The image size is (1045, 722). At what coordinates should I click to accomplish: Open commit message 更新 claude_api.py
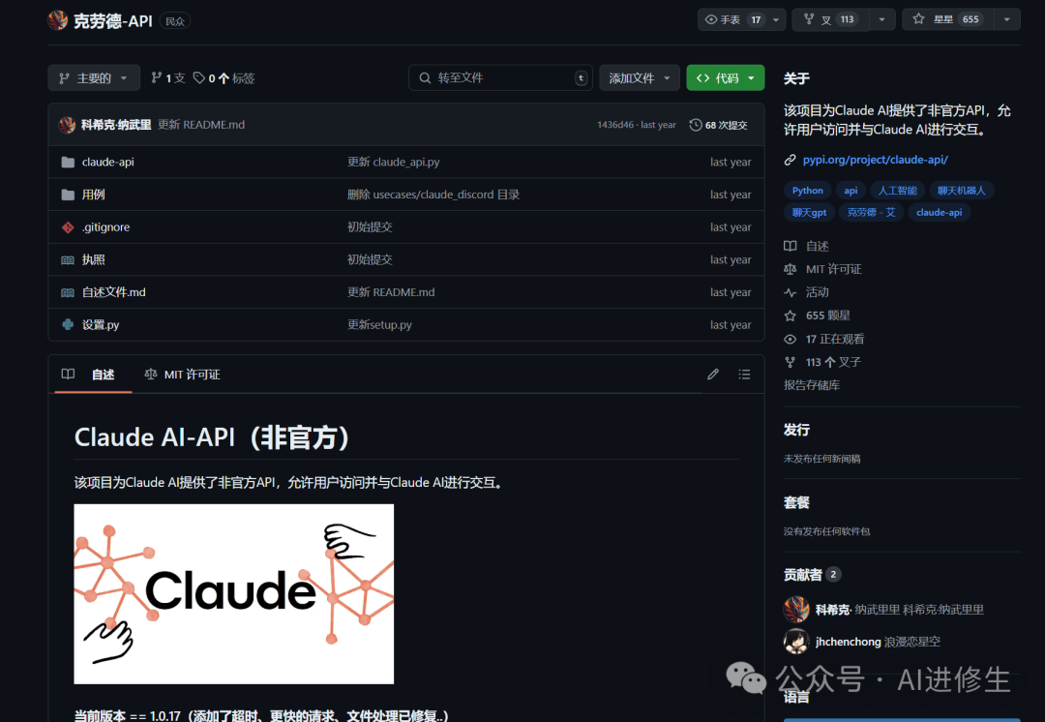coord(393,162)
